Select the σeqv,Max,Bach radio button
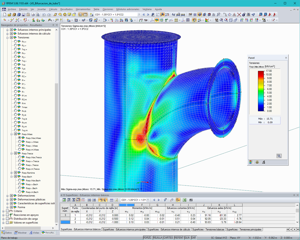The image size is (300, 240). 19,180
